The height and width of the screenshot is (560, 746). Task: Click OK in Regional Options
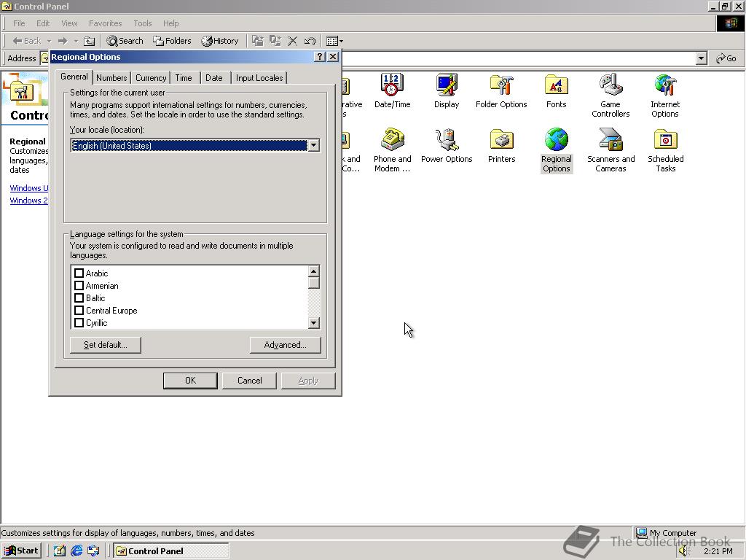pyautogui.click(x=190, y=381)
